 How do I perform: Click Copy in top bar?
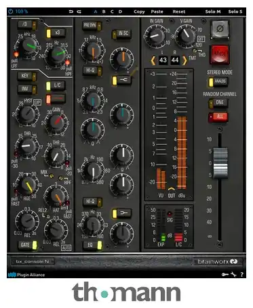point(139,12)
